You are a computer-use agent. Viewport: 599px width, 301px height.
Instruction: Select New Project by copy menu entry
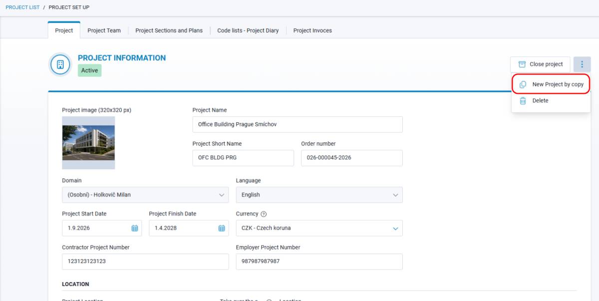tap(551, 84)
